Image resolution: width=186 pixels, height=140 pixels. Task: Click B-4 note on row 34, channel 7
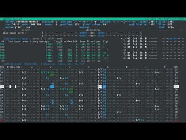(138, 84)
